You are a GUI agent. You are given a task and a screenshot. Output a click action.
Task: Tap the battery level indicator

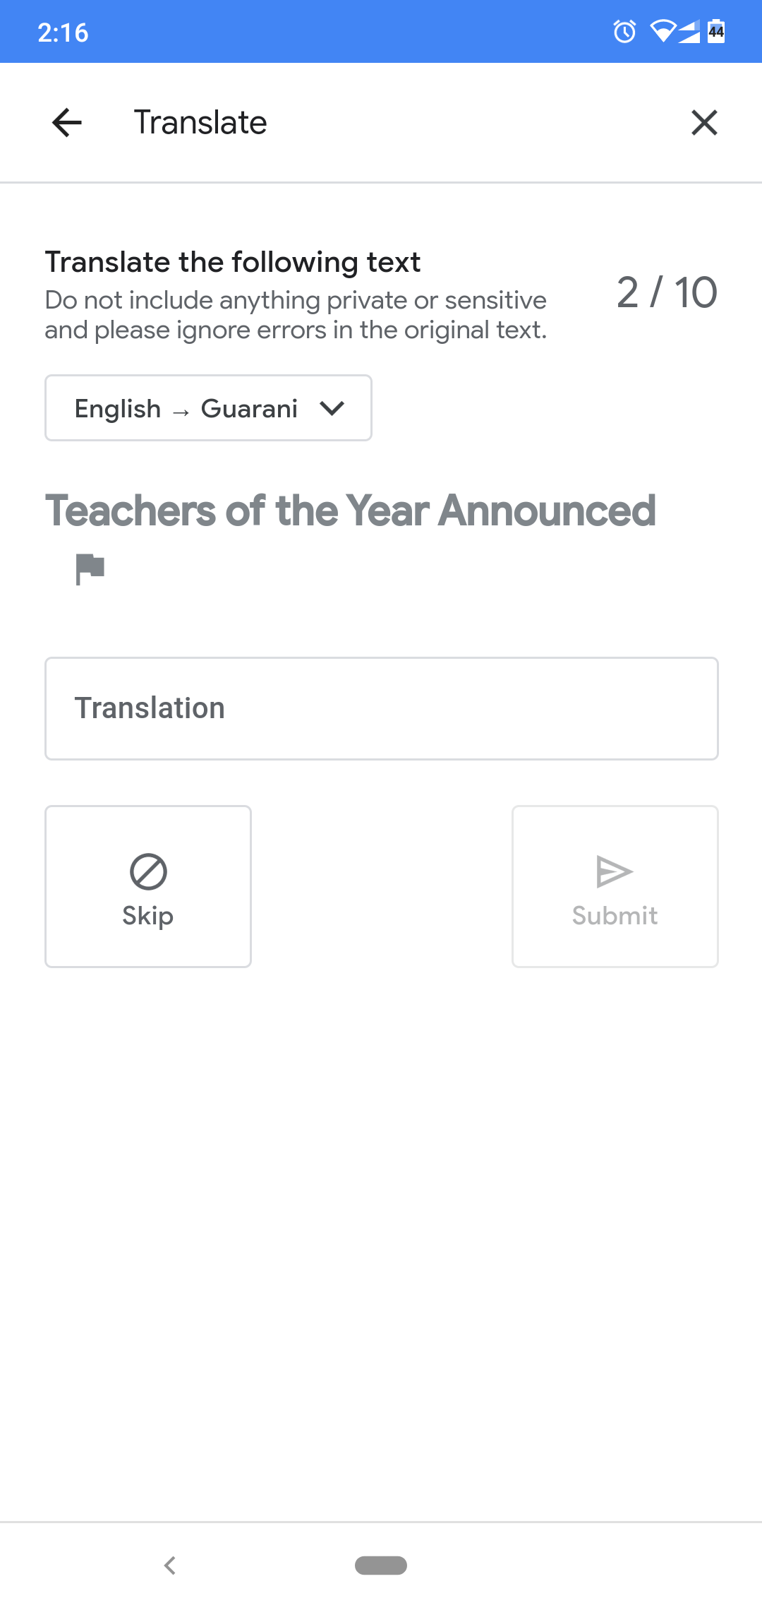pos(716,32)
